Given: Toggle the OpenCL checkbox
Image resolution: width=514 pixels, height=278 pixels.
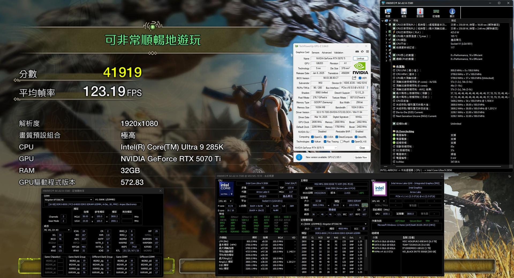Looking at the screenshot, I should [312, 137].
